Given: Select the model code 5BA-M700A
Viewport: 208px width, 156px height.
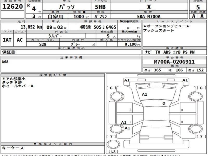Looking at the screenshot, I should (149, 17).
